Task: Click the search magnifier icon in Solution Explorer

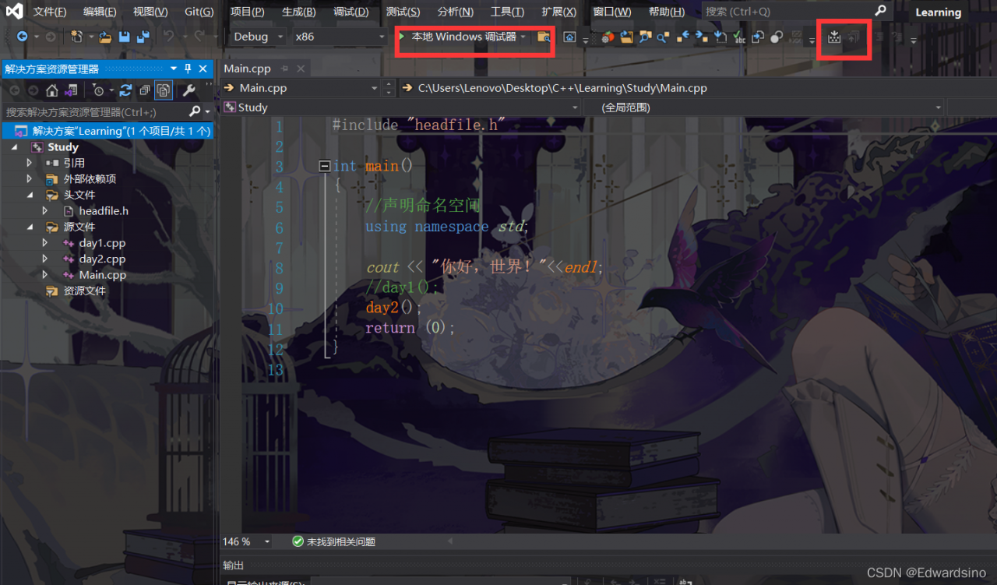Action: [195, 112]
